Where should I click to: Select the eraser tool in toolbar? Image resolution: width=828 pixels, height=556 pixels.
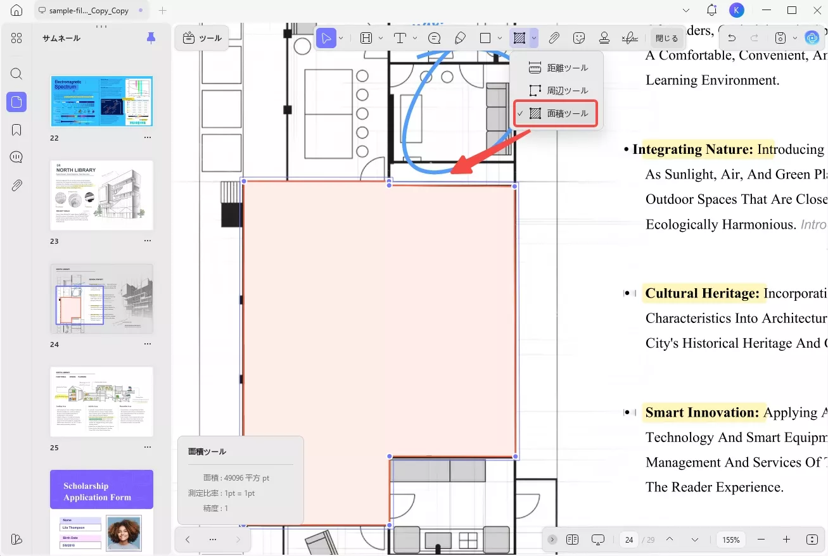coord(461,38)
